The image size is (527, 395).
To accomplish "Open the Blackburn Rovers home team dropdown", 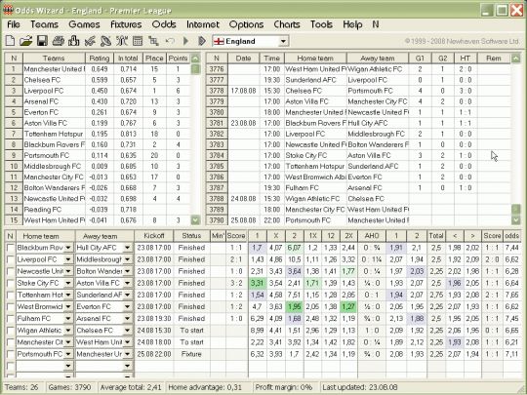I will pyautogui.click(x=68, y=248).
